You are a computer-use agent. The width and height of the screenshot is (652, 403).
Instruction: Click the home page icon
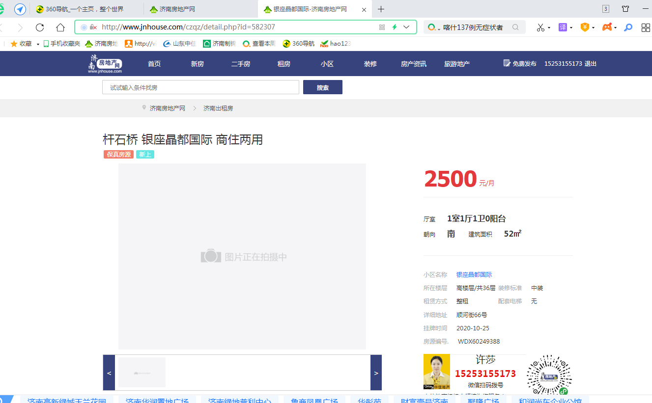[60, 27]
